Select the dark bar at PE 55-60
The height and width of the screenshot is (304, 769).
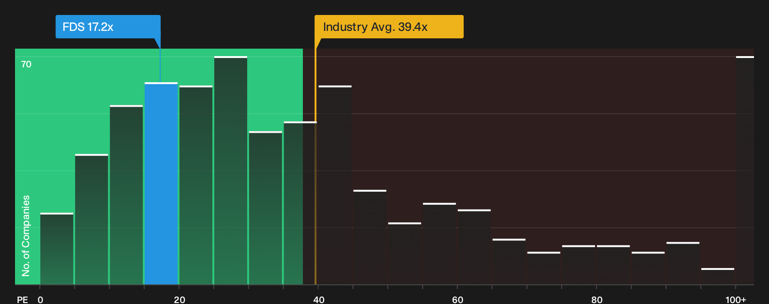439,244
